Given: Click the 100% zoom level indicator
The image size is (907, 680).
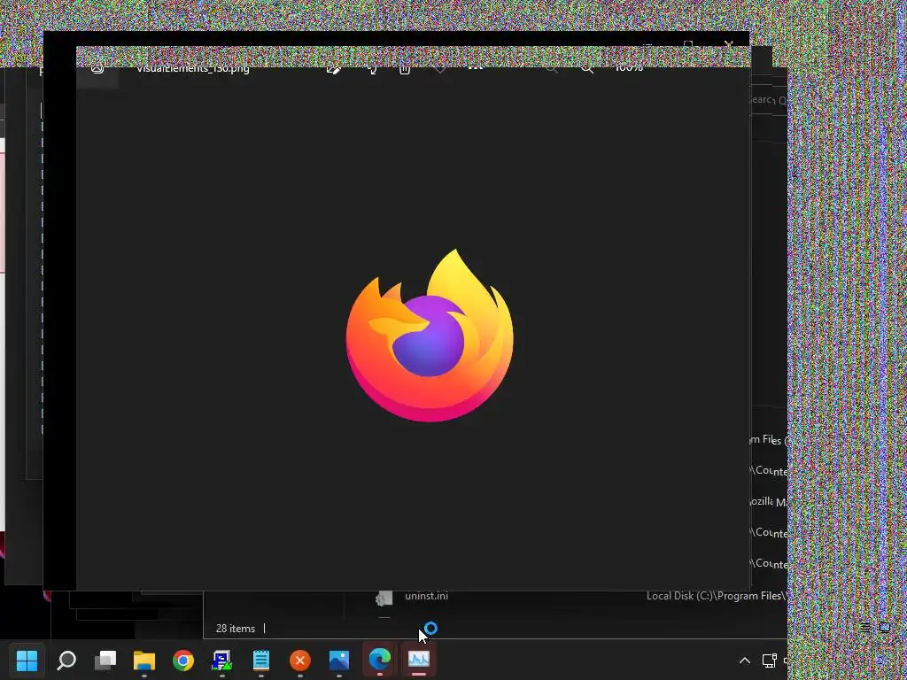Looking at the screenshot, I should [x=629, y=67].
